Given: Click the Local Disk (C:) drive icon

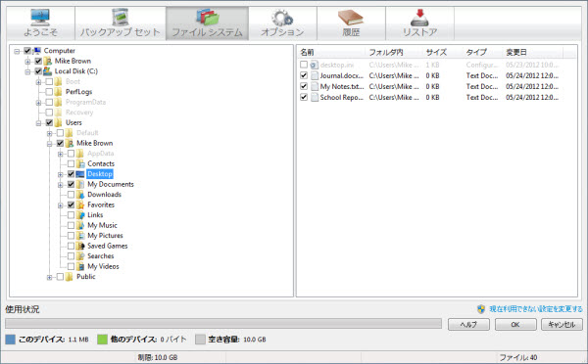Looking at the screenshot, I should tap(48, 71).
